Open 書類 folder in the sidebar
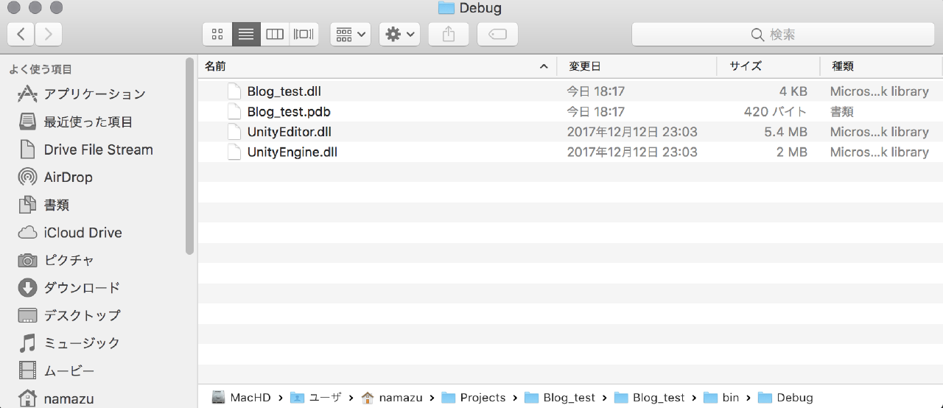Image resolution: width=943 pixels, height=408 pixels. click(43, 205)
